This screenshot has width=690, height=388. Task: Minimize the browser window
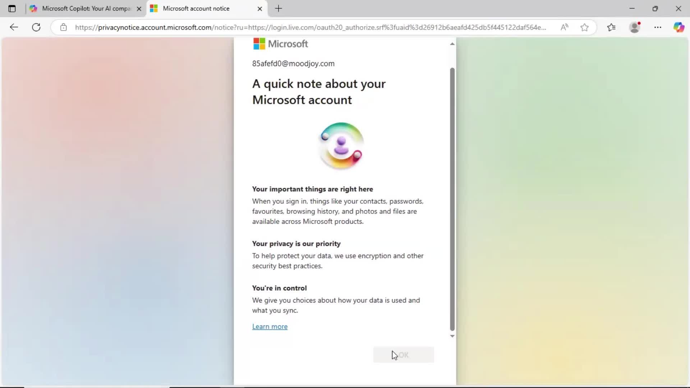[632, 9]
